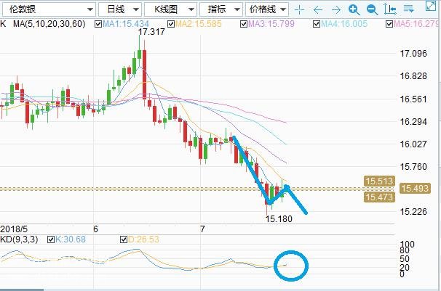Move chart right with right arrow
Image resolution: width=441 pixels, height=291 pixels.
click(335, 10)
